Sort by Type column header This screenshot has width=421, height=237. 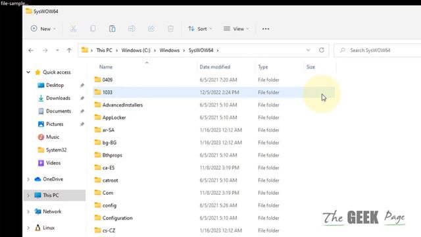coord(263,67)
